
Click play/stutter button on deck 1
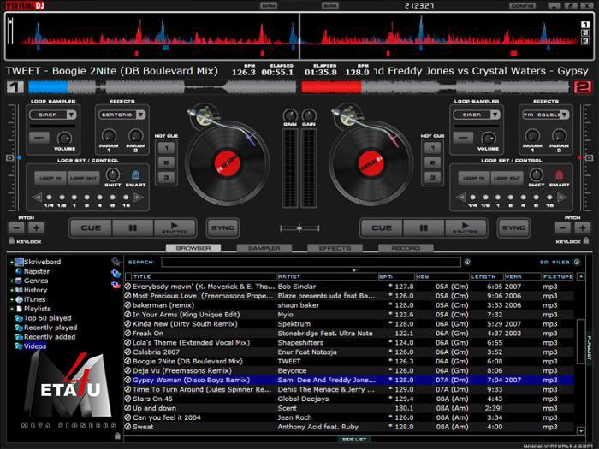point(175,228)
